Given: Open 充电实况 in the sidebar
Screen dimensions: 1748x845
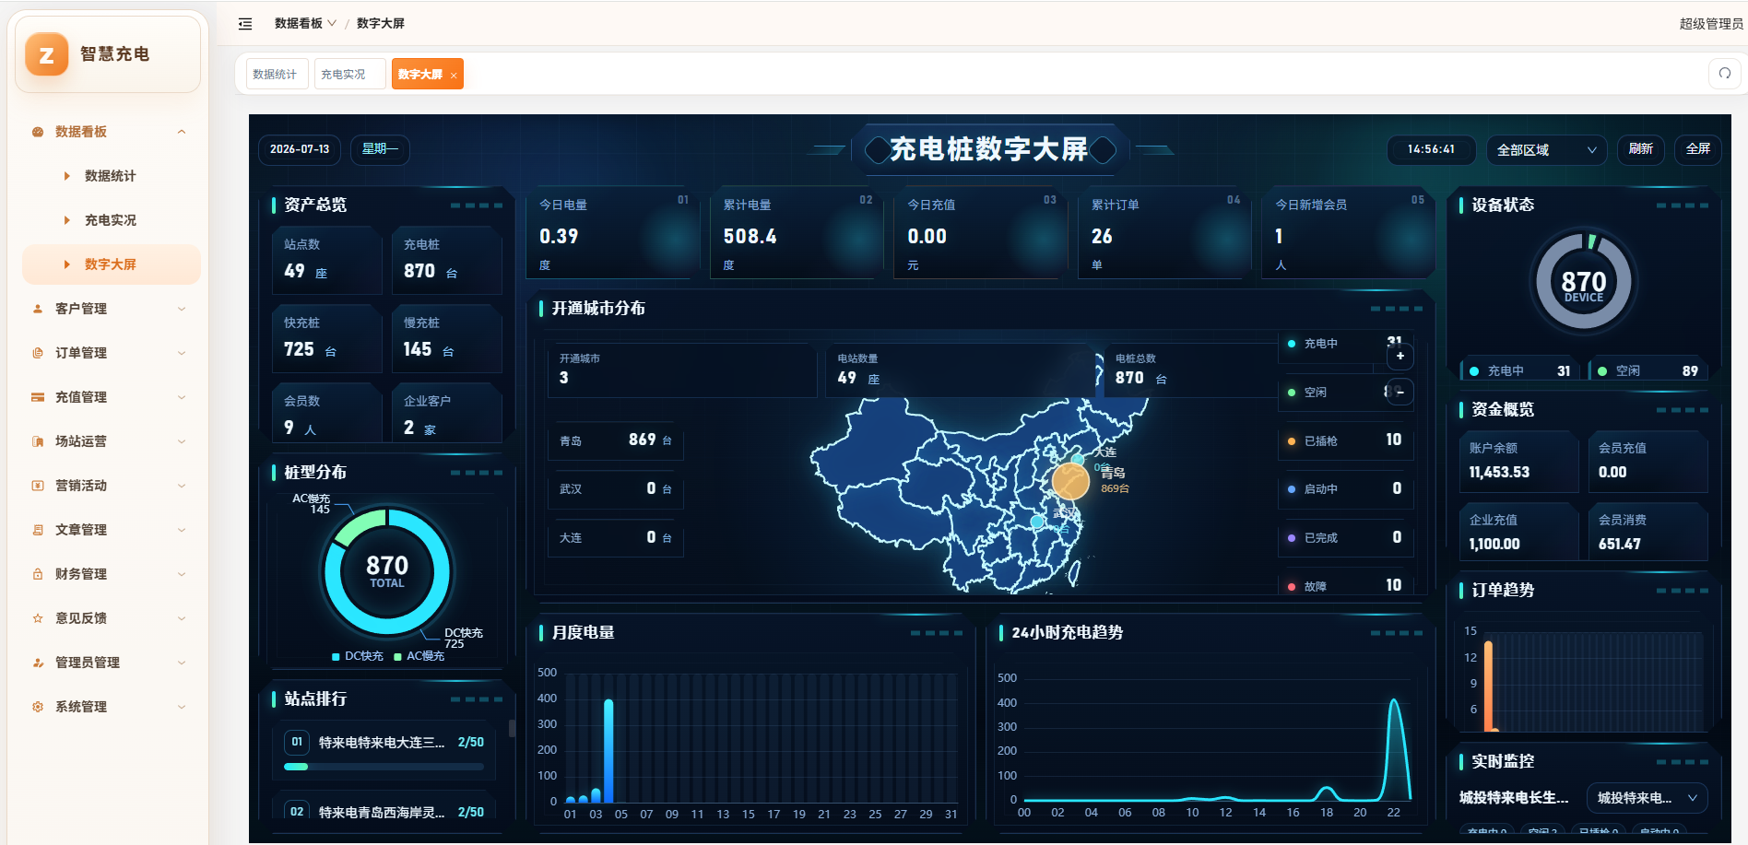Looking at the screenshot, I should tap(111, 220).
